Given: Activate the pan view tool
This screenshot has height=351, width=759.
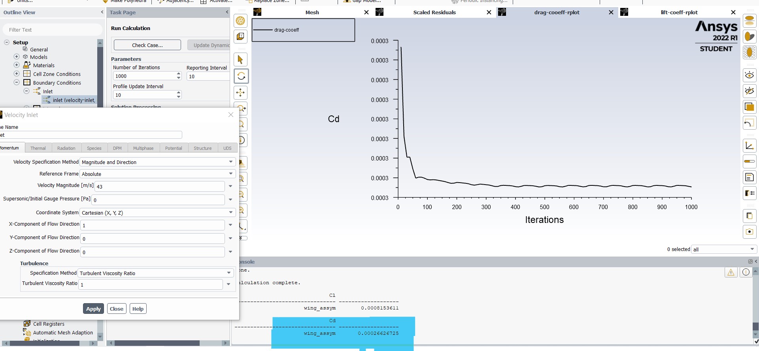Looking at the screenshot, I should (x=240, y=92).
